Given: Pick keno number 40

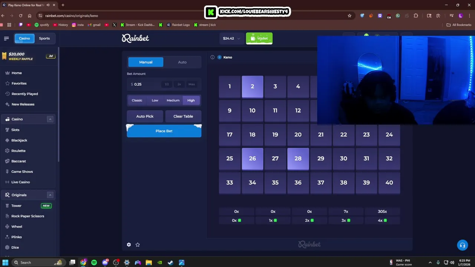Looking at the screenshot, I should click(x=389, y=182).
